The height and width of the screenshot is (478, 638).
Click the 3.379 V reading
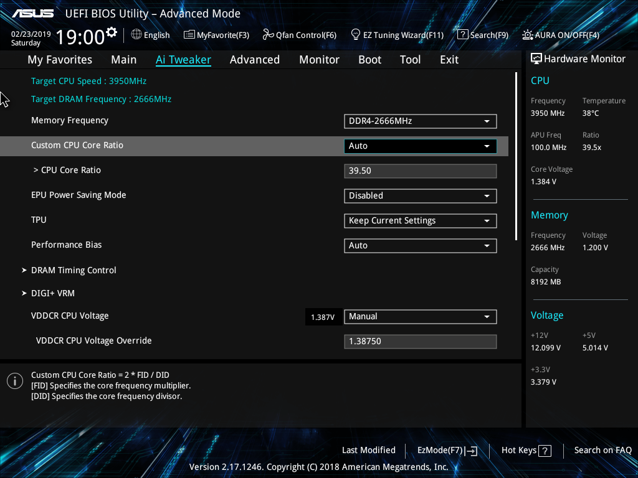[543, 382]
